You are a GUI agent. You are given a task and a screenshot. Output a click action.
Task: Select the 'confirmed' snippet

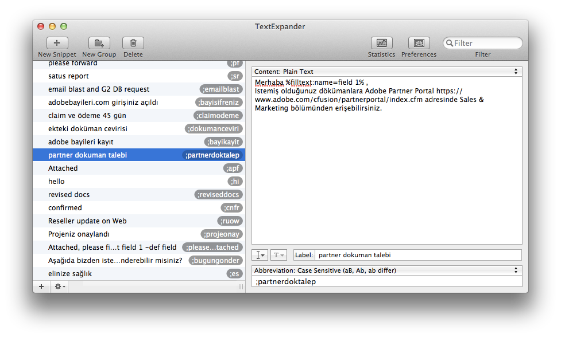click(x=139, y=208)
